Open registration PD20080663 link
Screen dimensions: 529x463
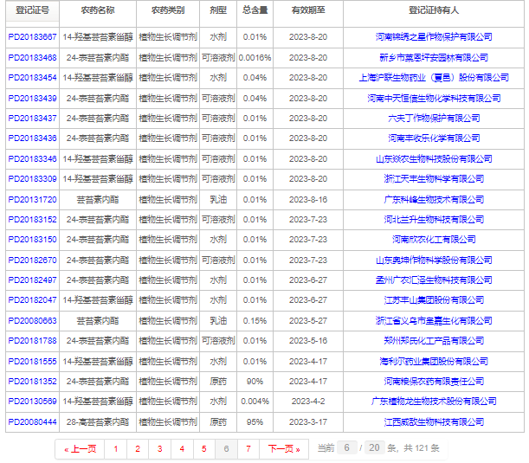point(32,321)
